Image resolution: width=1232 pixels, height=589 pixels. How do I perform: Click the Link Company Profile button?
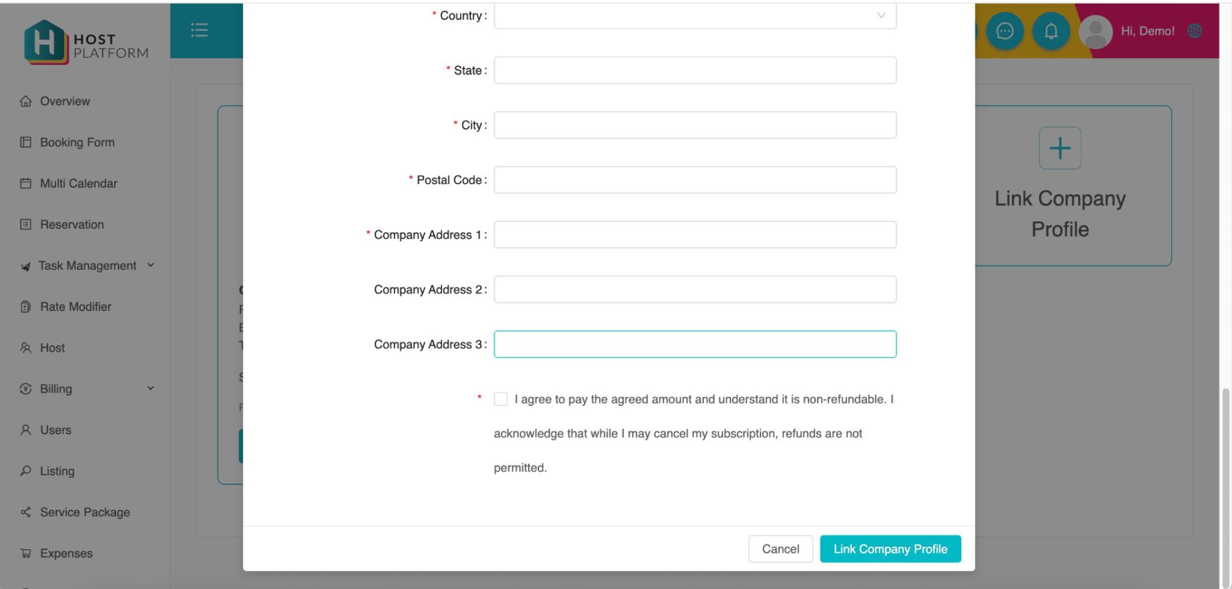pyautogui.click(x=890, y=549)
